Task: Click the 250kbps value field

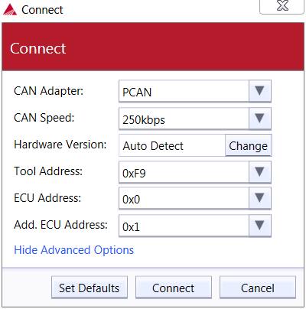Action: 184,119
